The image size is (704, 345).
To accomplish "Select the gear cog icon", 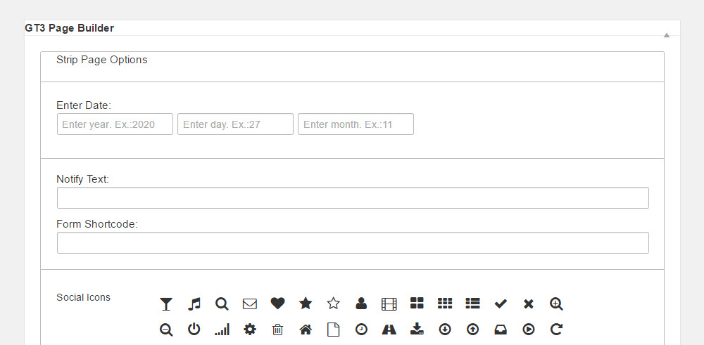I will point(250,329).
